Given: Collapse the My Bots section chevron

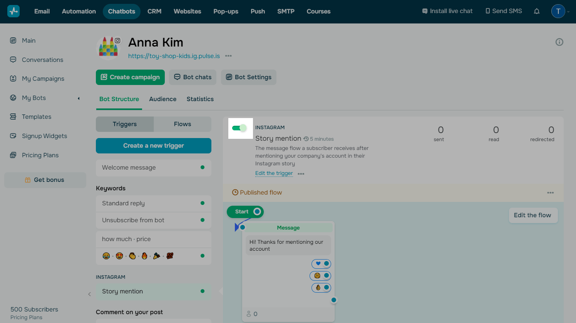Looking at the screenshot, I should (79, 98).
